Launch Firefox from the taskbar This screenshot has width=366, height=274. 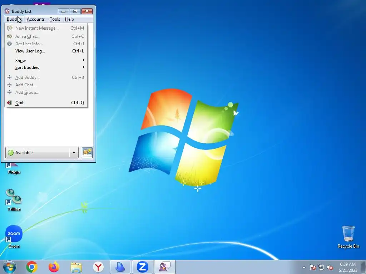click(x=54, y=267)
